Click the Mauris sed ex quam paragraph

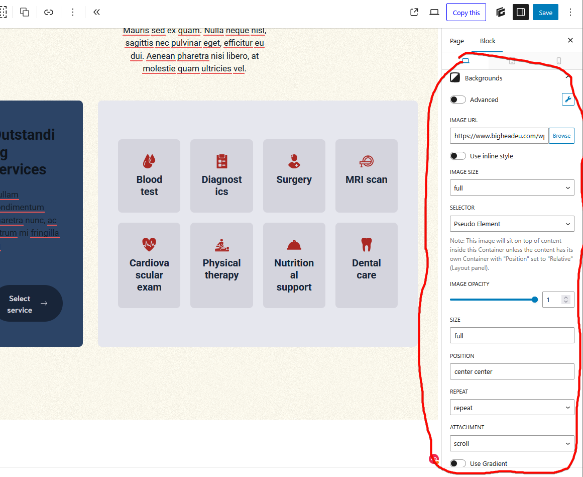[x=194, y=49]
